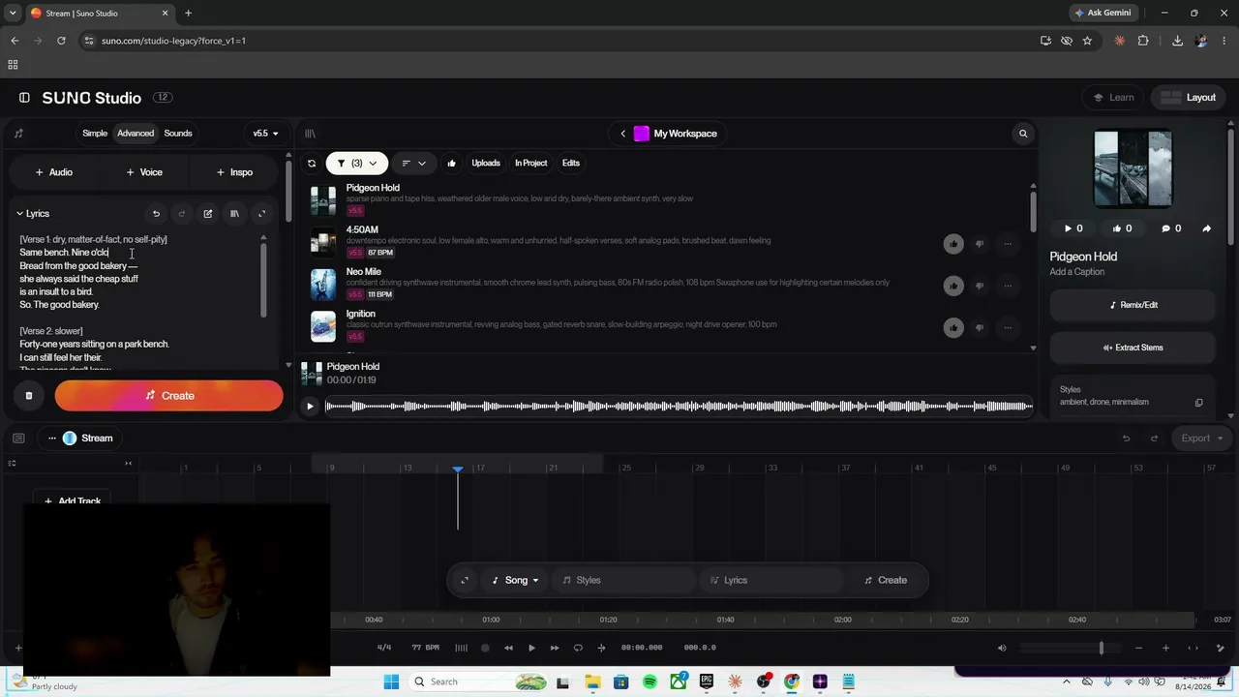Image resolution: width=1239 pixels, height=697 pixels.
Task: Click the blue playhead marker on the timeline
Action: pos(458,470)
